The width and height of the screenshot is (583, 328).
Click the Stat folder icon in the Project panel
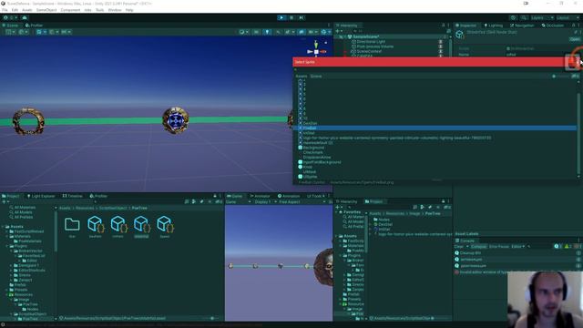72,224
